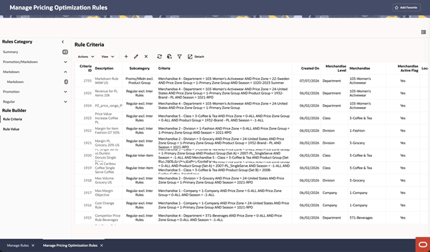Click the Delete (X) toolbar icon
430x252 pixels.
coord(146,57)
